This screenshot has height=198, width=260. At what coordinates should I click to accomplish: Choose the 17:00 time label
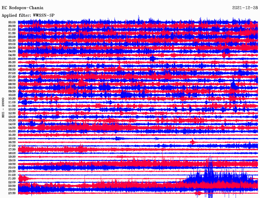pos(12,146)
